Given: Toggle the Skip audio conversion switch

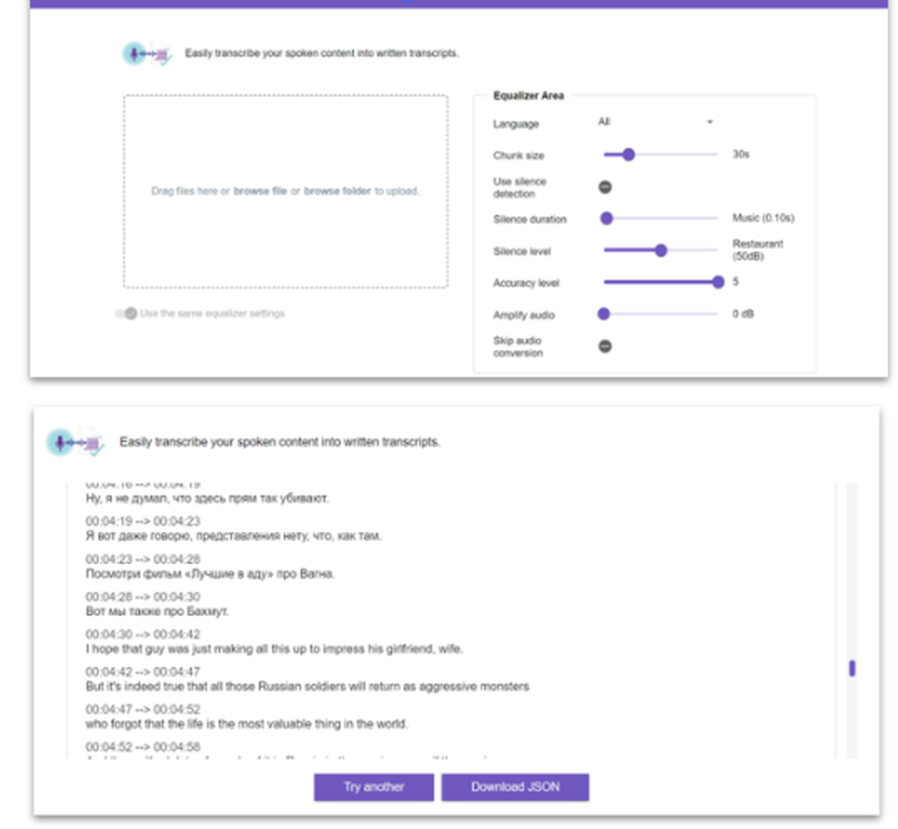Looking at the screenshot, I should pyautogui.click(x=604, y=347).
